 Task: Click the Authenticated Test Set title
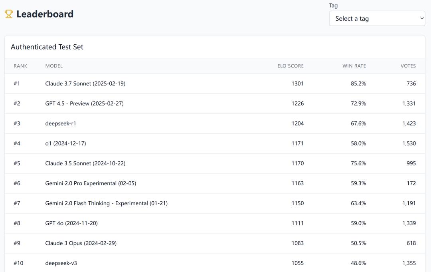click(x=47, y=47)
